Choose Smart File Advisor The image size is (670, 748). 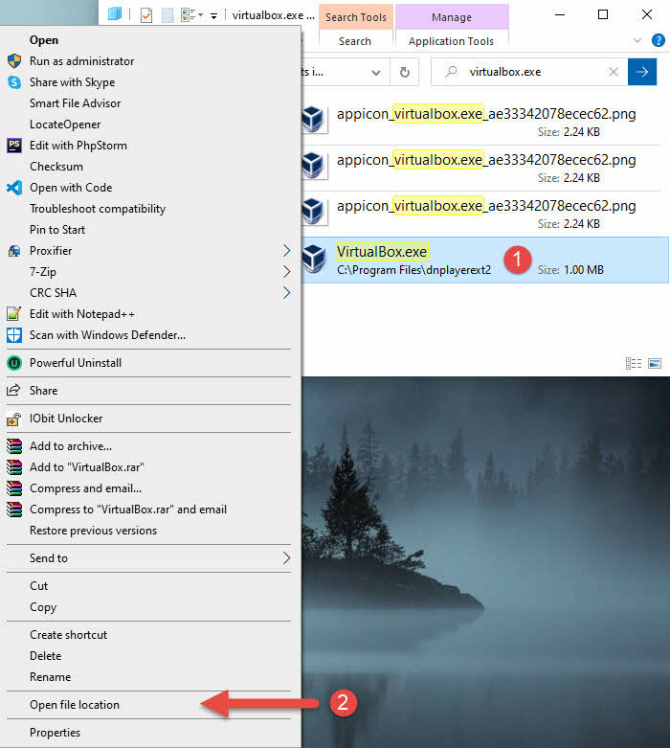point(148,103)
